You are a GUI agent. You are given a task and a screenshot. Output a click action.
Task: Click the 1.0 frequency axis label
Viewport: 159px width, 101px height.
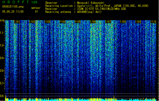click(2, 45)
